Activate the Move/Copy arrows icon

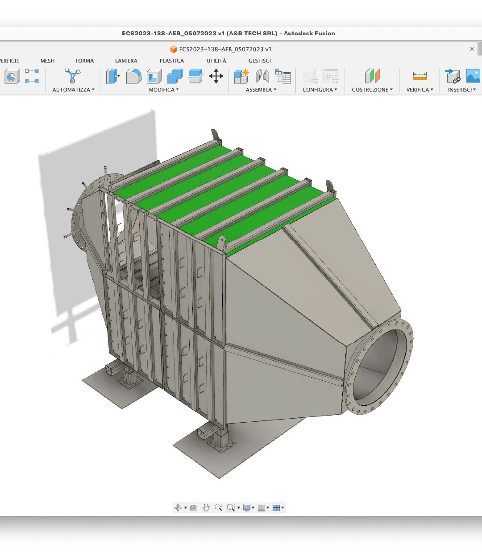coord(216,76)
